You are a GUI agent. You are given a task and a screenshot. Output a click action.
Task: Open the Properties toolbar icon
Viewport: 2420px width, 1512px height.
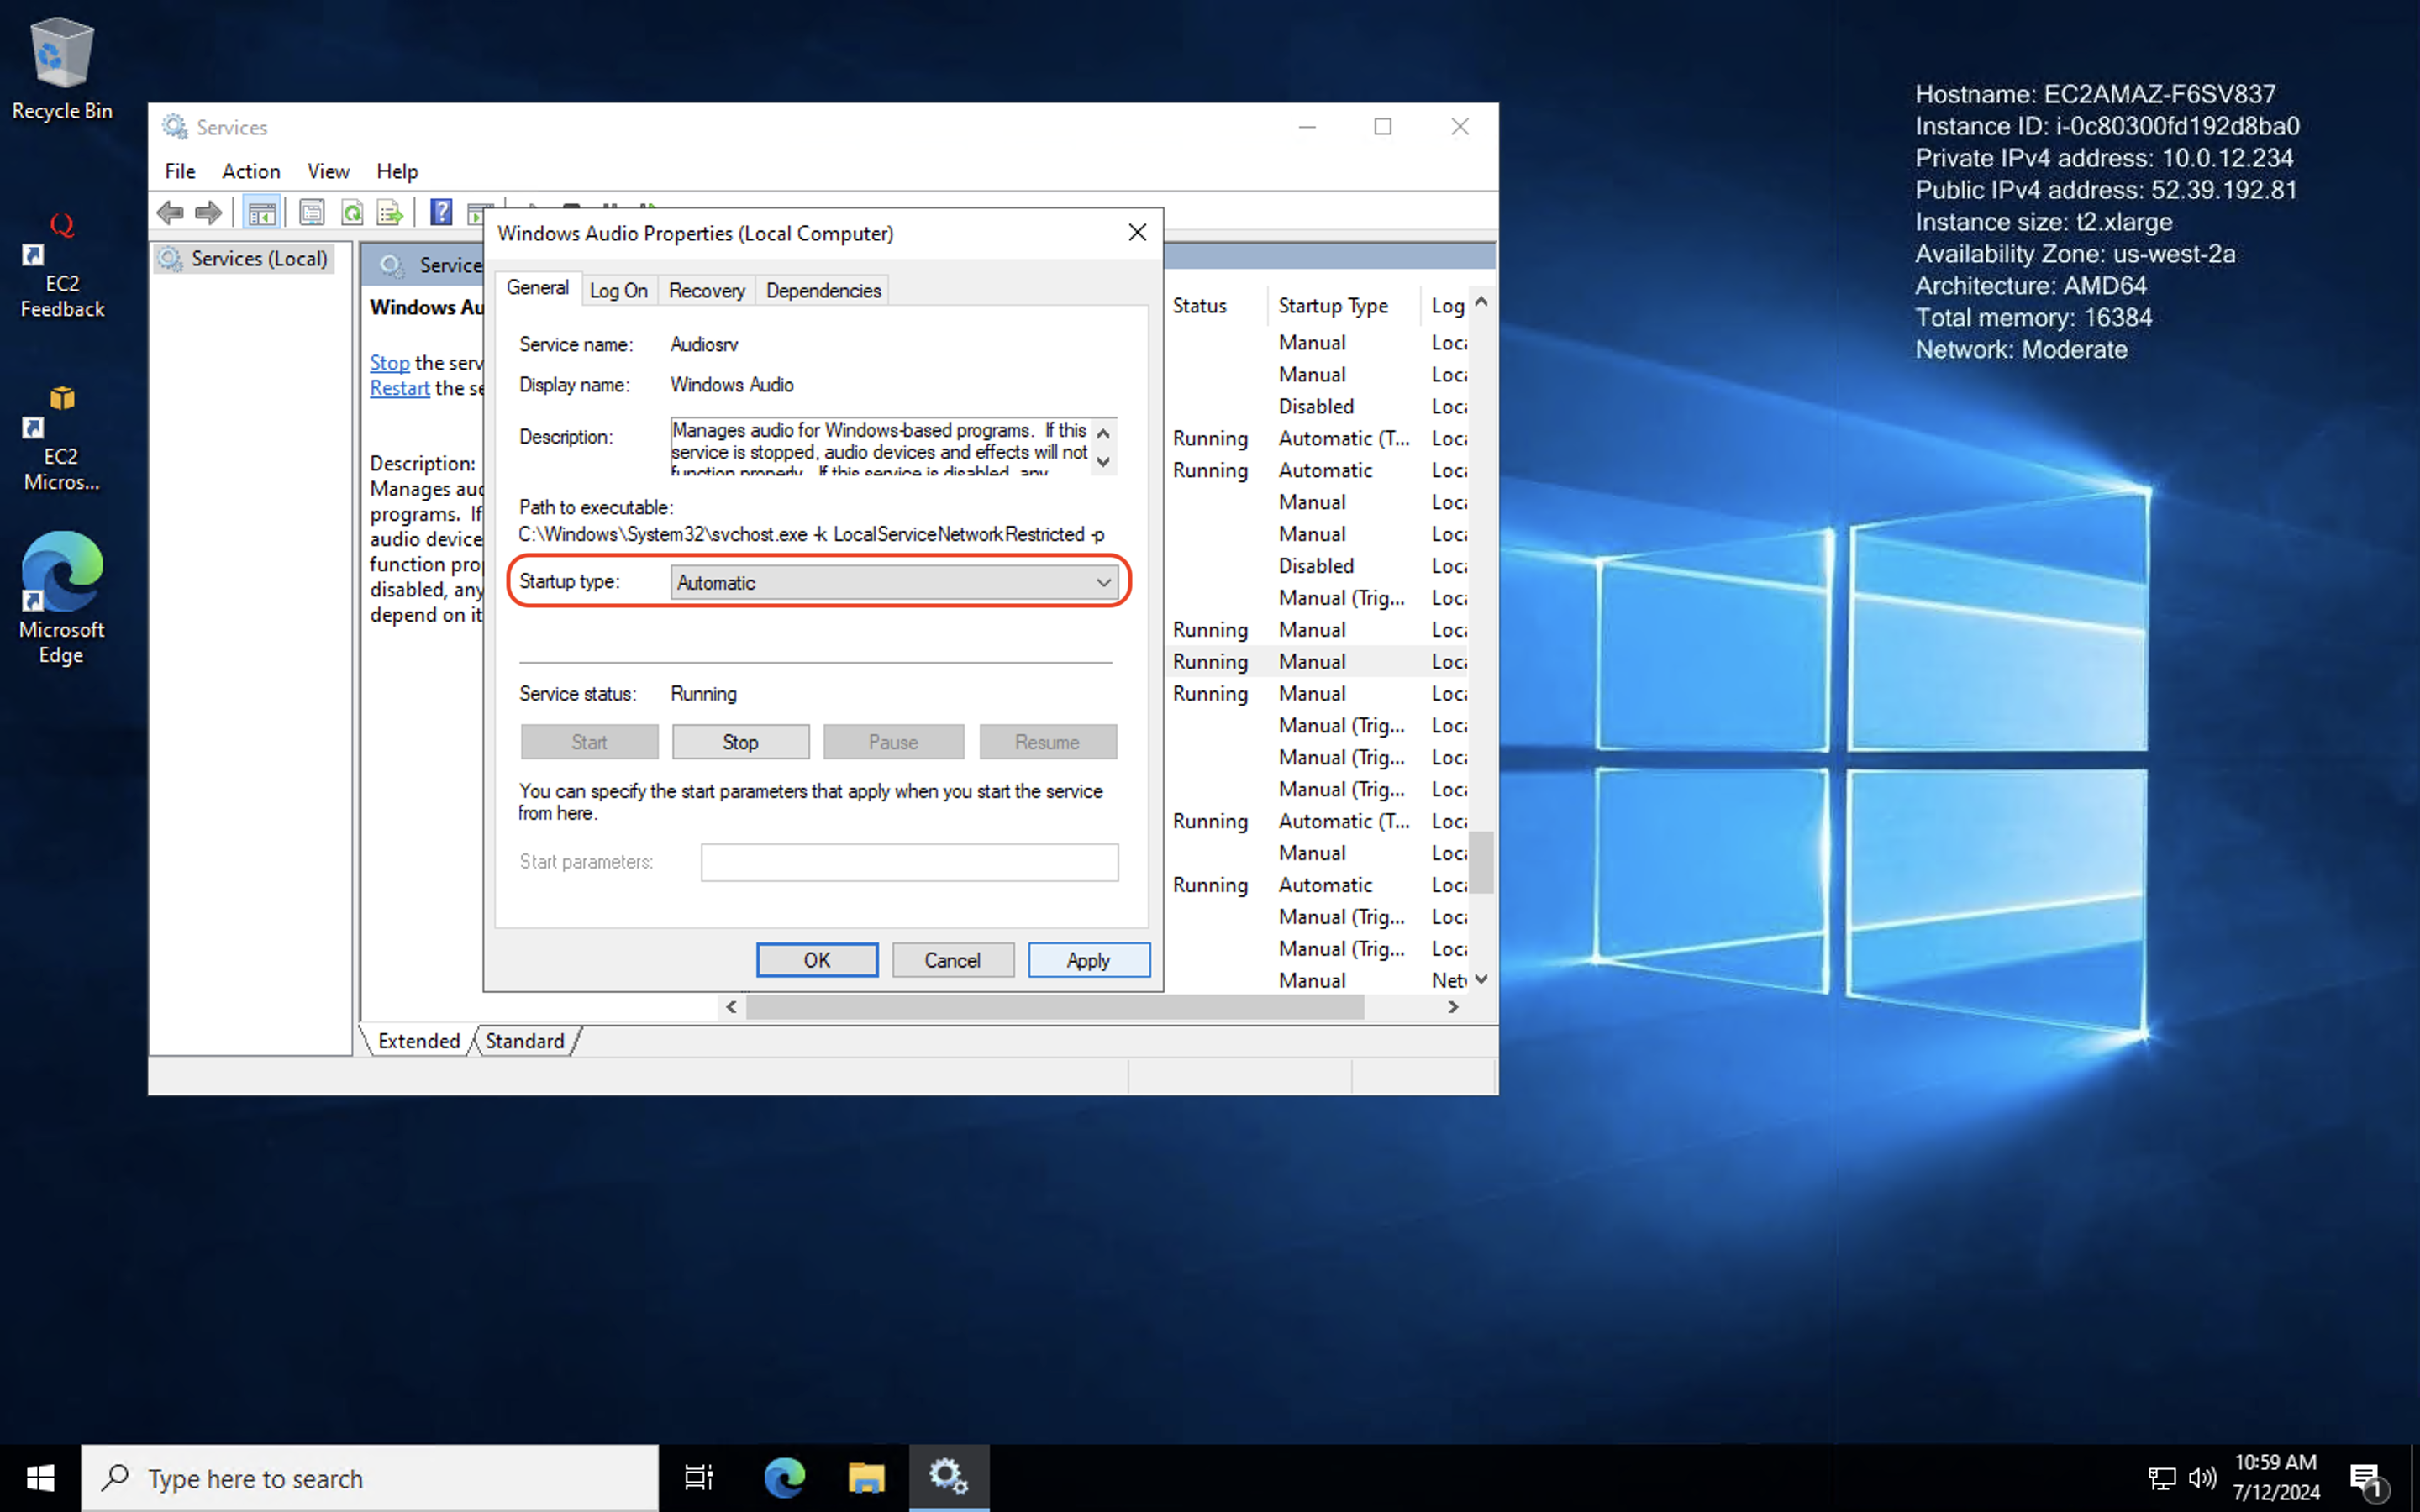click(x=312, y=211)
